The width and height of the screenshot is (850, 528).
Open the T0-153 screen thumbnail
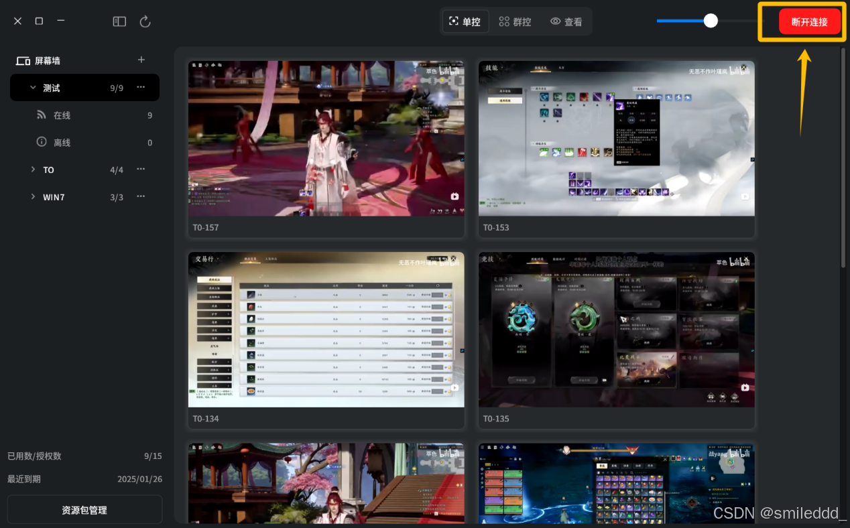(617, 139)
